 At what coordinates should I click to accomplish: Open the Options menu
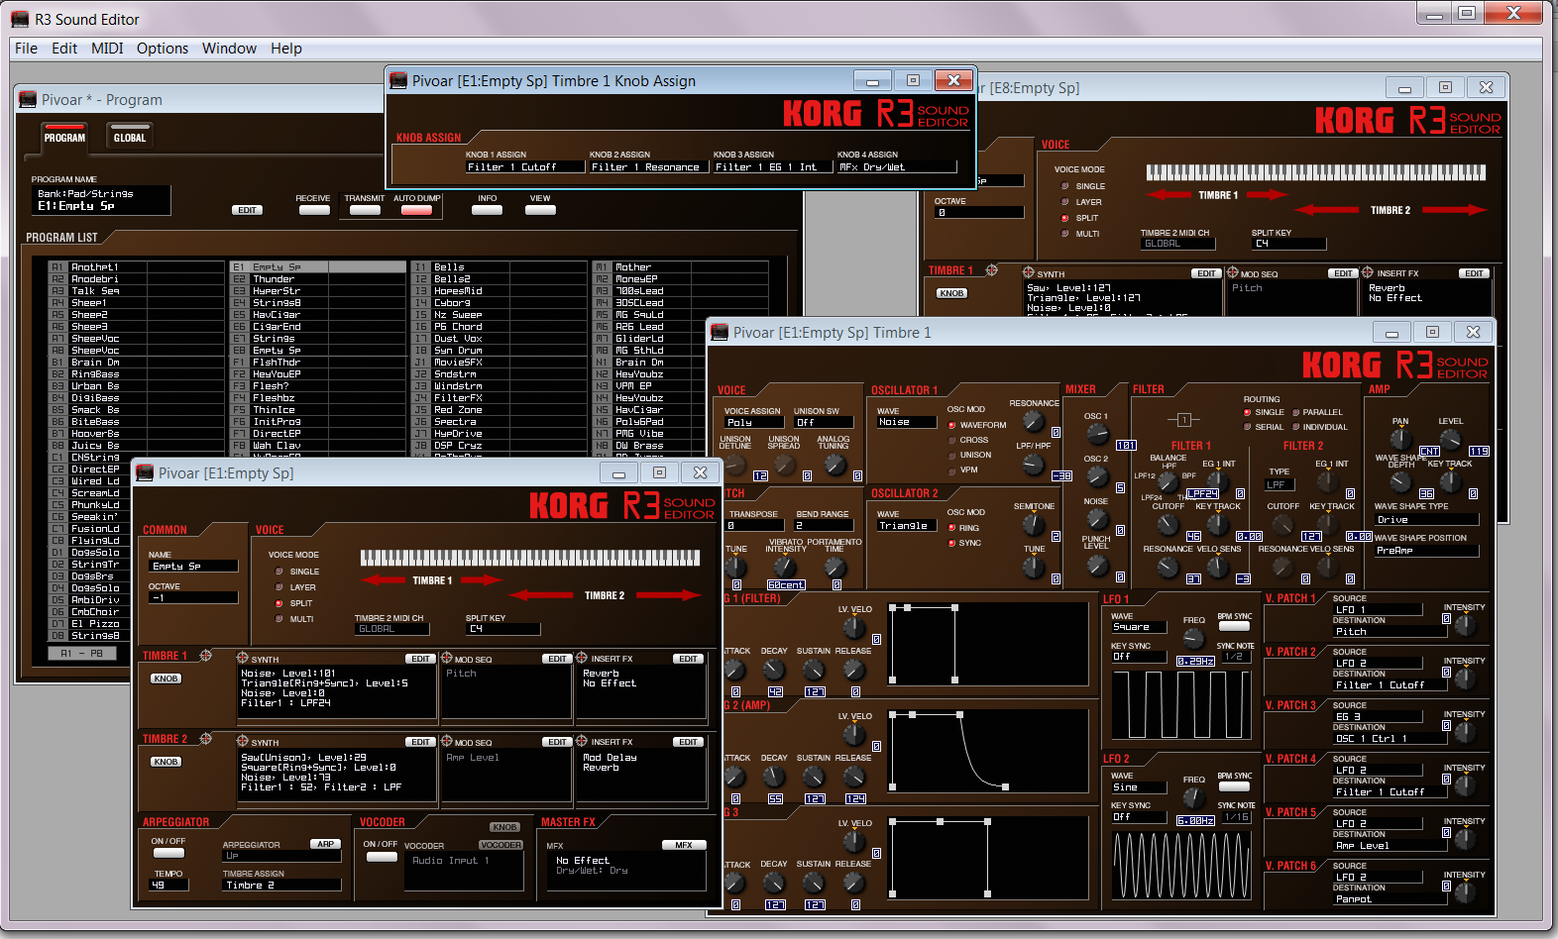[x=163, y=49]
